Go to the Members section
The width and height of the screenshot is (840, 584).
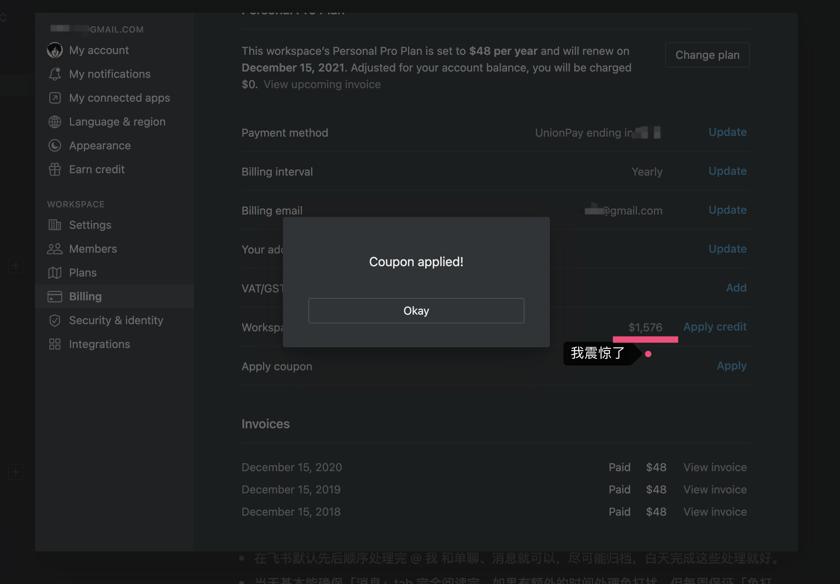[93, 249]
